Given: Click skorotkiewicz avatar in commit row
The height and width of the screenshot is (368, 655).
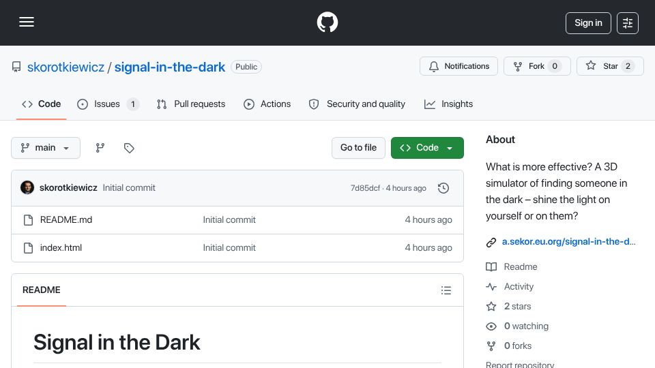Looking at the screenshot, I should click(x=27, y=188).
